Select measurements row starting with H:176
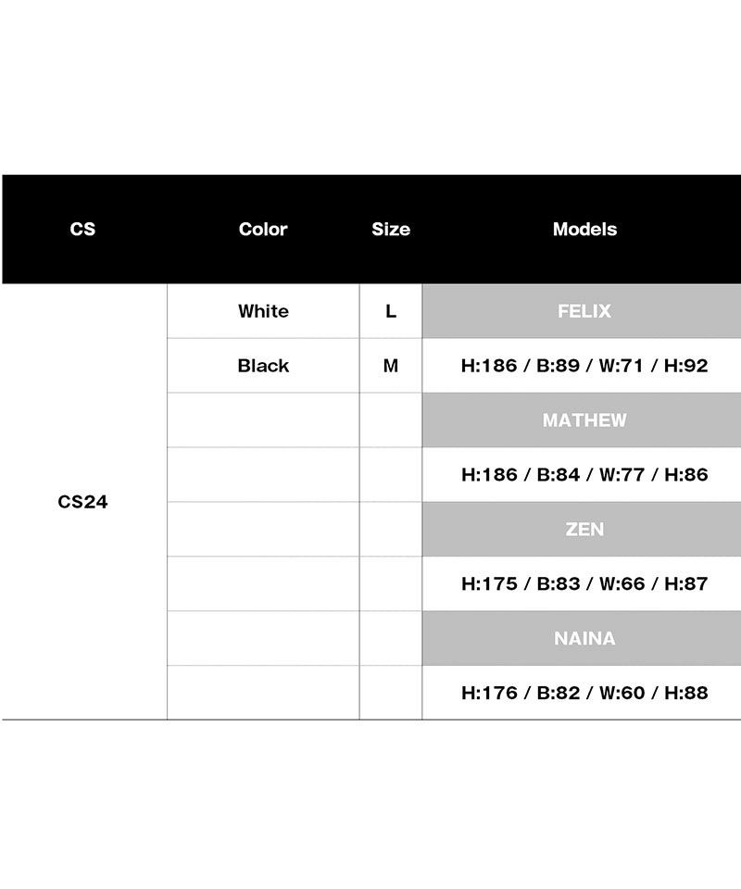Image resolution: width=741 pixels, height=889 pixels. (x=584, y=693)
